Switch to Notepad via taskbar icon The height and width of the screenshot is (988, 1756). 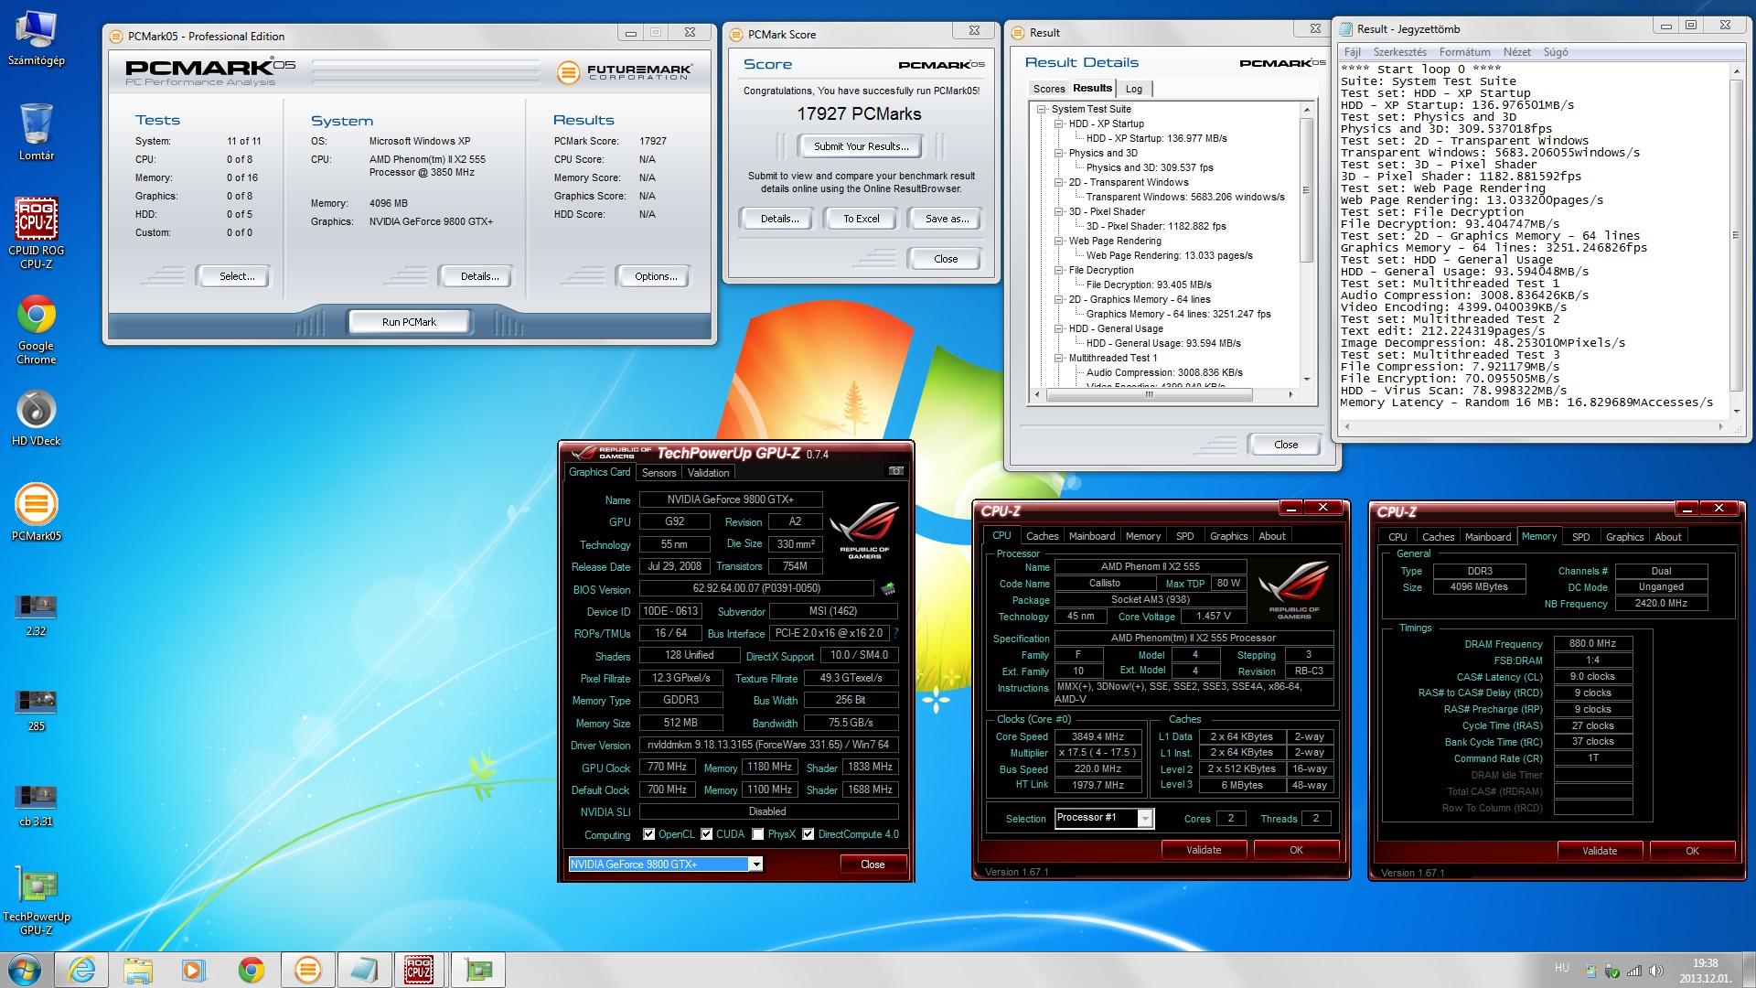365,969
